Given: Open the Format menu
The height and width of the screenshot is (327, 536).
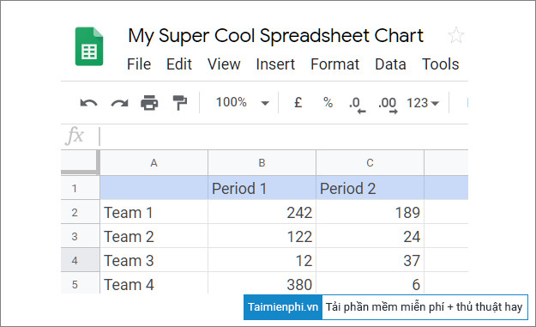Looking at the screenshot, I should coord(335,64).
